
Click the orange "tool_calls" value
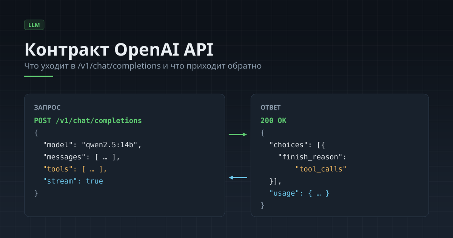tap(321, 169)
